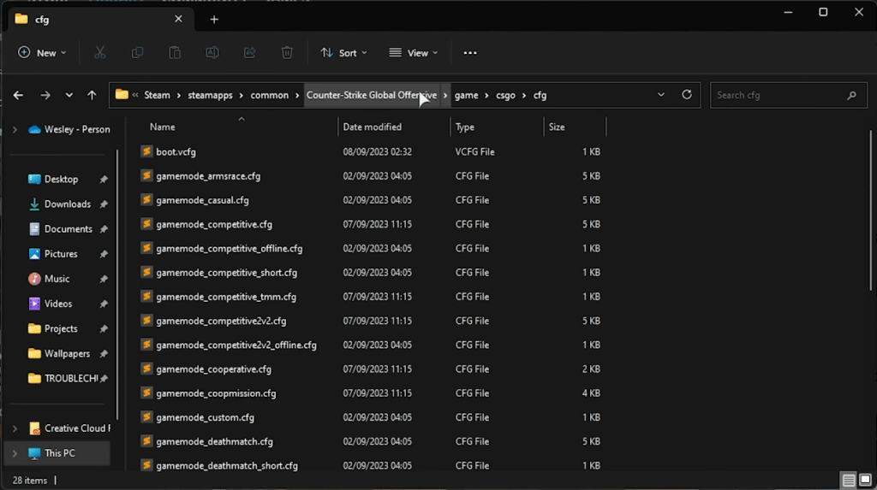Go forward with the right arrow
This screenshot has width=877, height=490.
45,96
